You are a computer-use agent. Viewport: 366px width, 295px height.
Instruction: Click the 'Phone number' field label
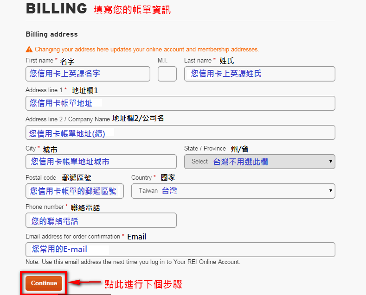(x=45, y=207)
